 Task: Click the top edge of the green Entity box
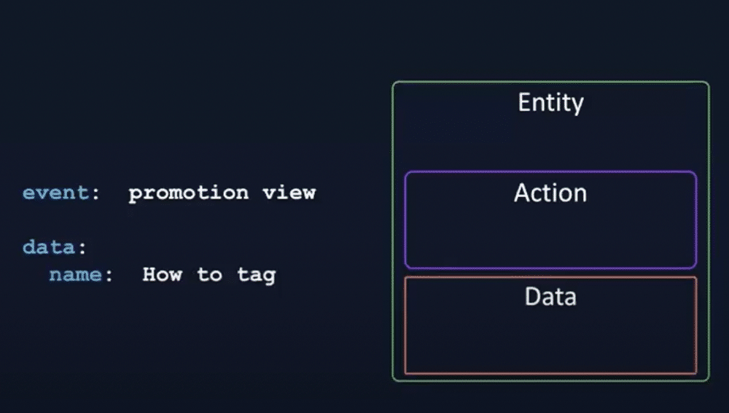[550, 82]
